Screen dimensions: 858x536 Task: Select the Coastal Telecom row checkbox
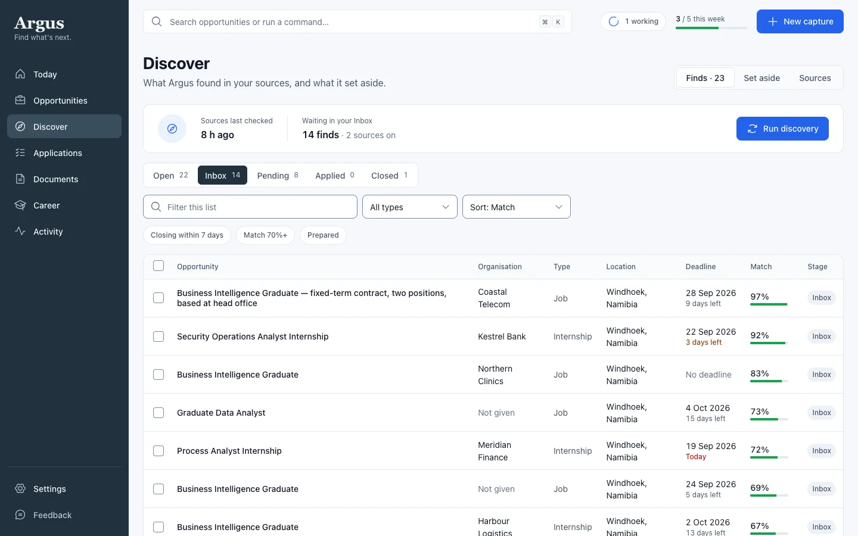(x=158, y=298)
